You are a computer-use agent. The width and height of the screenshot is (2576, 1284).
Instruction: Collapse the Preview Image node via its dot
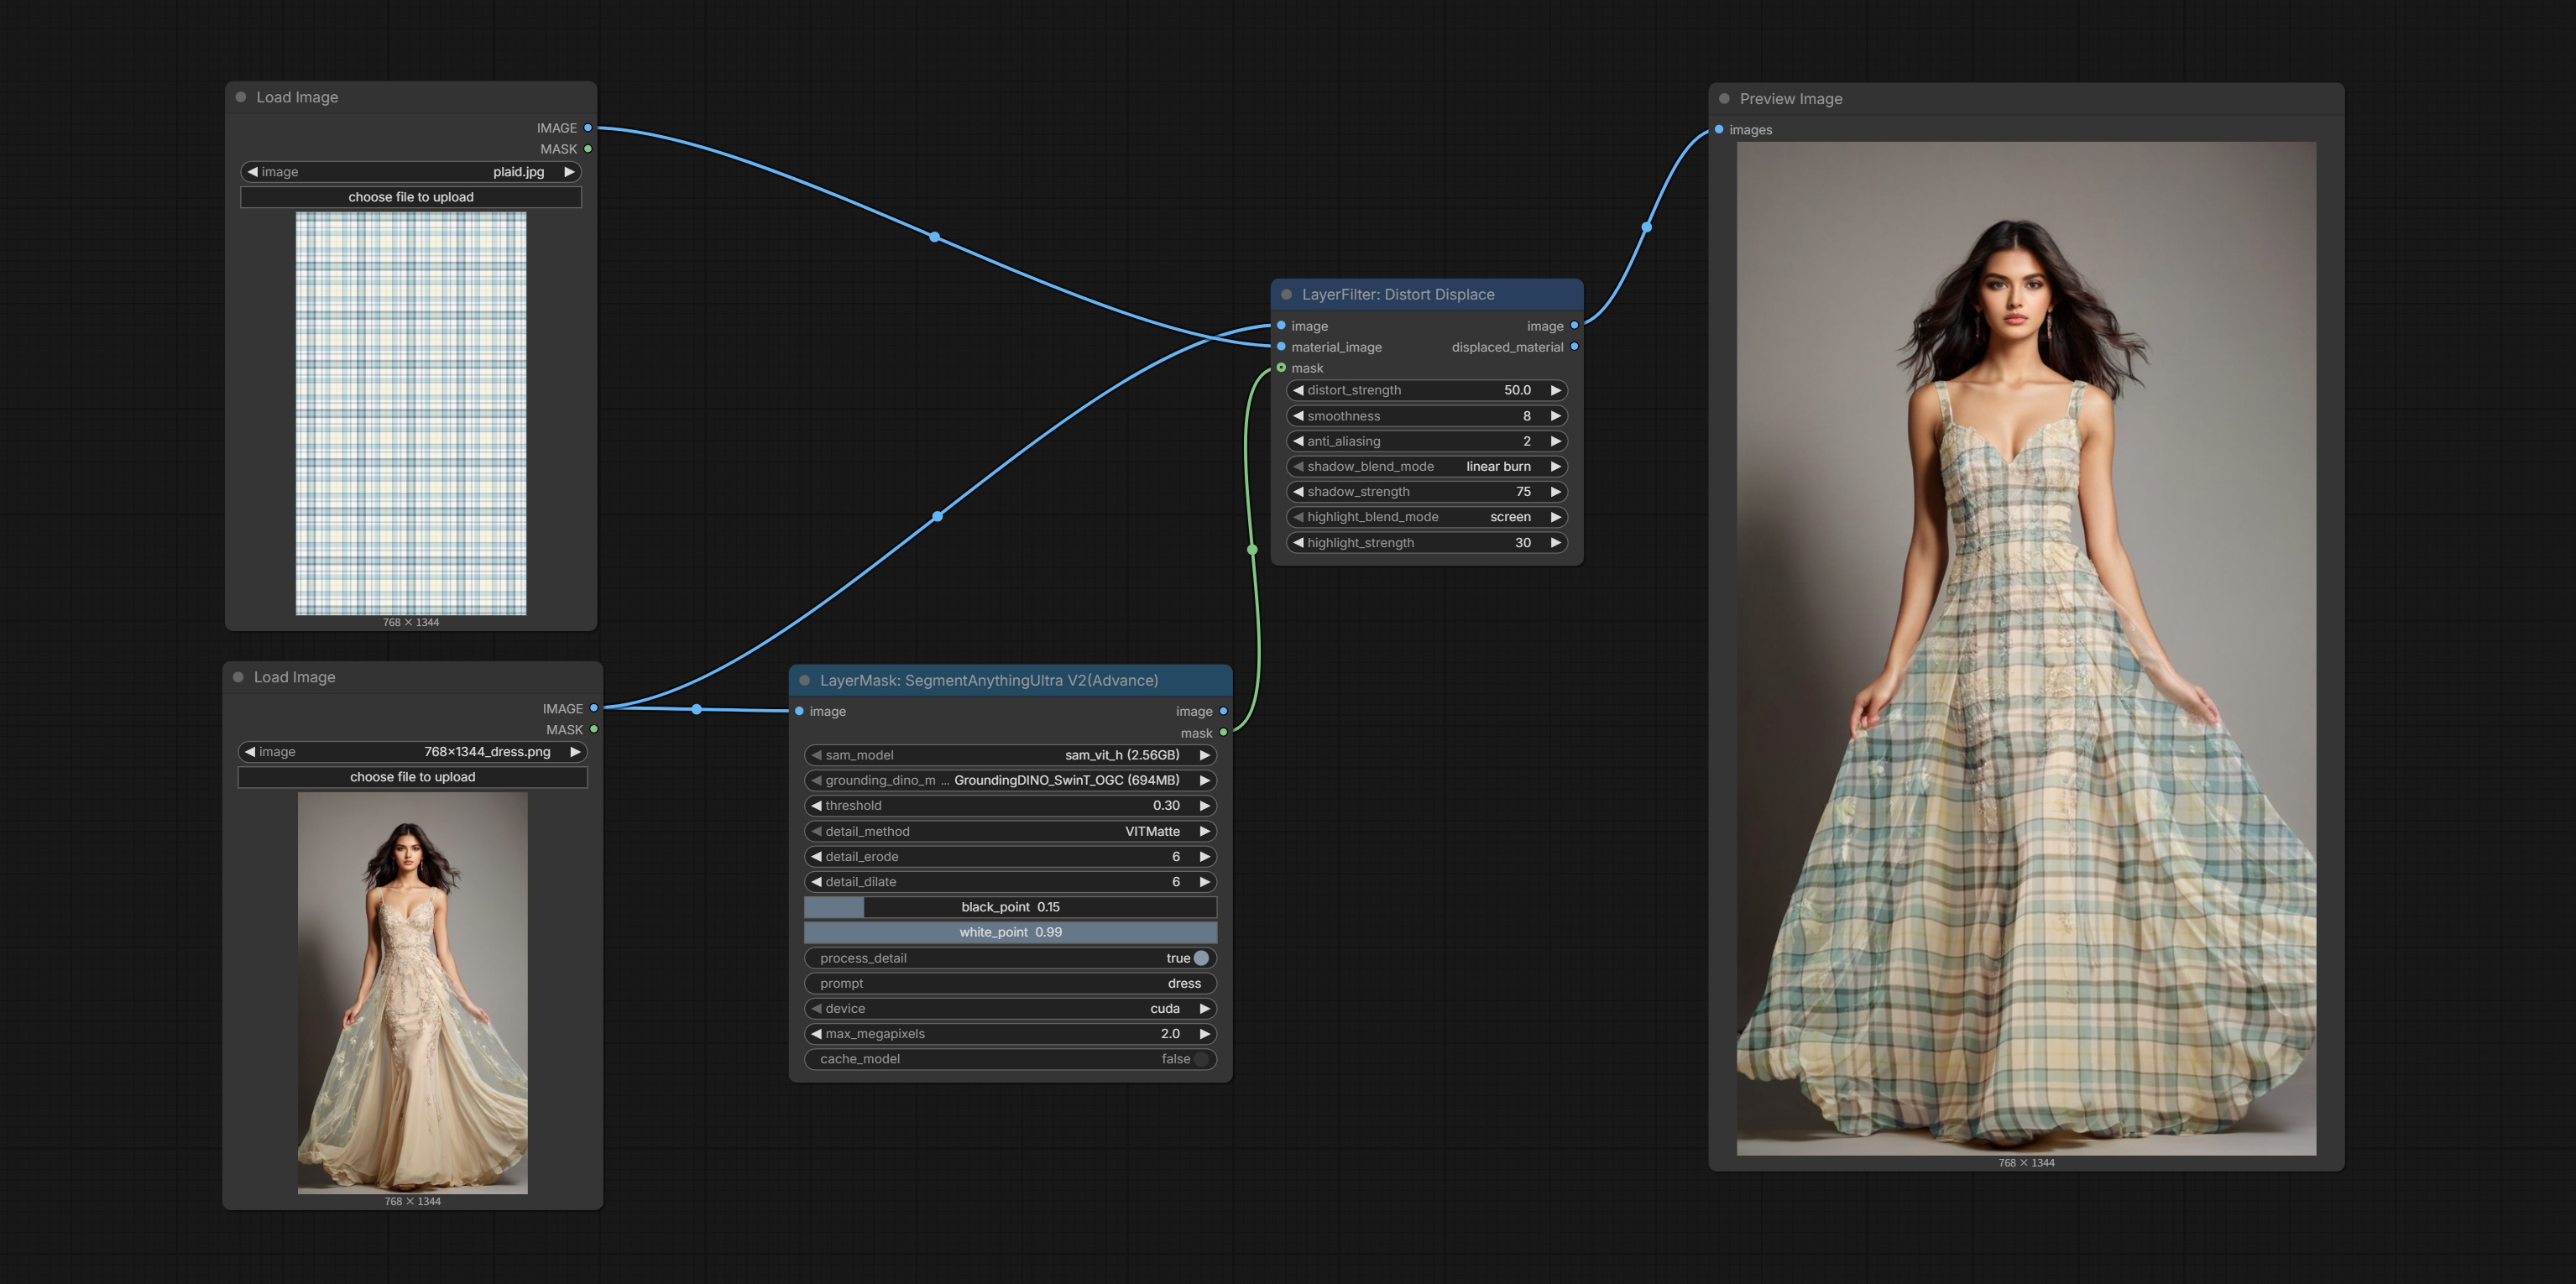click(x=1724, y=99)
